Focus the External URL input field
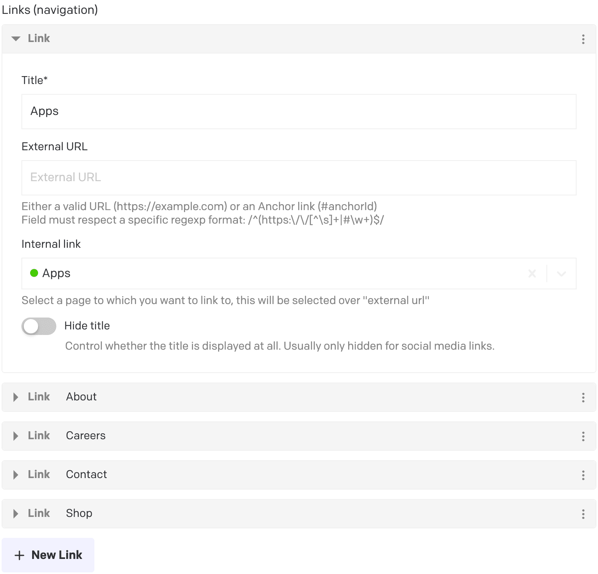Viewport: 598px width, 574px height. point(299,178)
